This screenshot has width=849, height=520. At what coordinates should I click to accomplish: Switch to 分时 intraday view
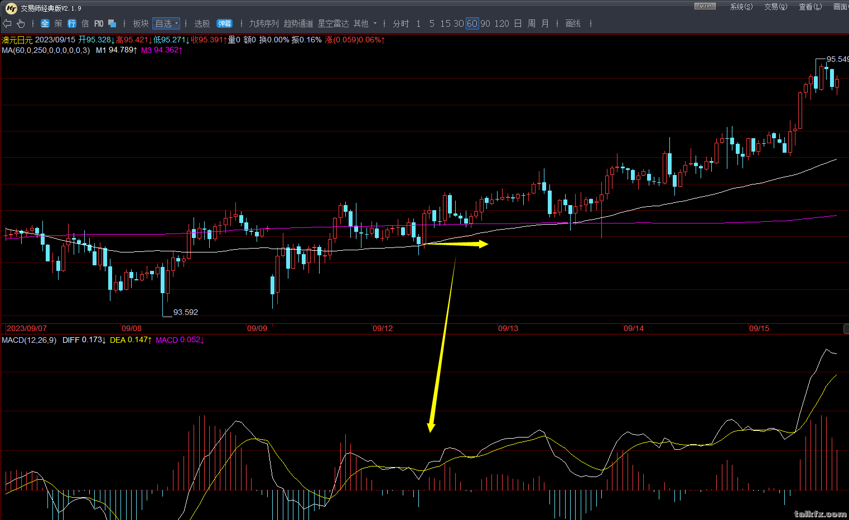(401, 23)
